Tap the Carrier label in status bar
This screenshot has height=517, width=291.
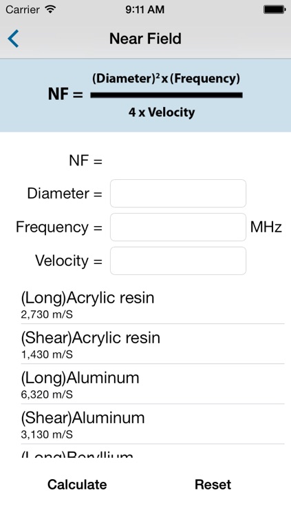point(23,9)
